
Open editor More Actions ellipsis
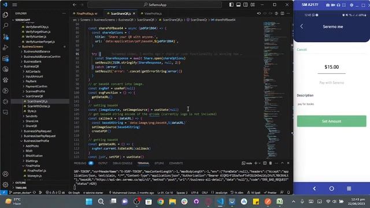point(288,13)
